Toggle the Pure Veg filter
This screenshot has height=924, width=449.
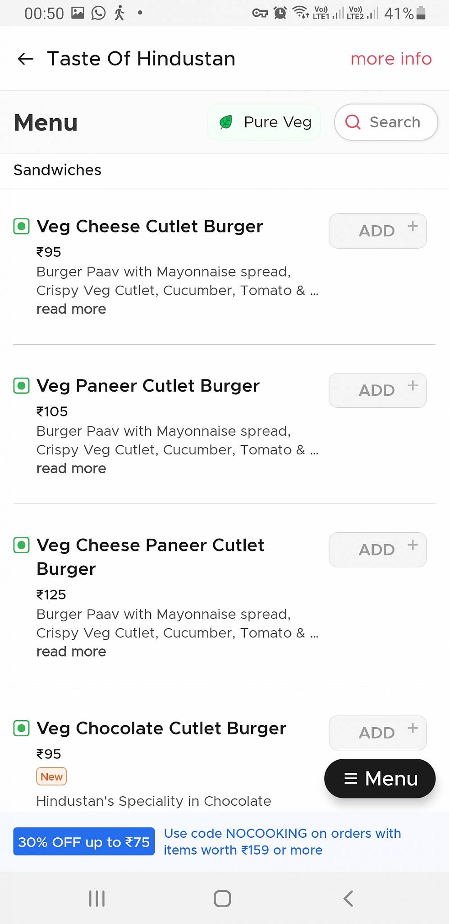[264, 122]
